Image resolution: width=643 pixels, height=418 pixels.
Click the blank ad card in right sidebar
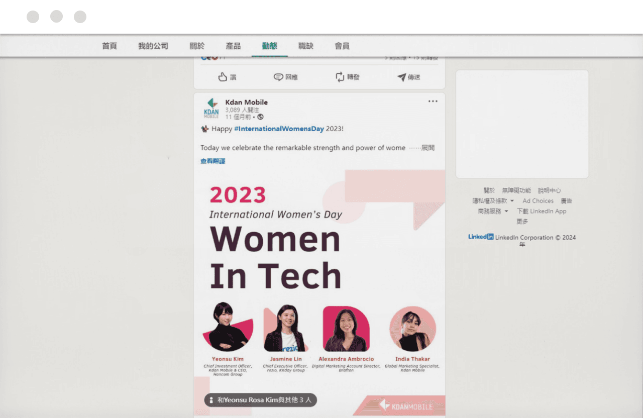(522, 124)
